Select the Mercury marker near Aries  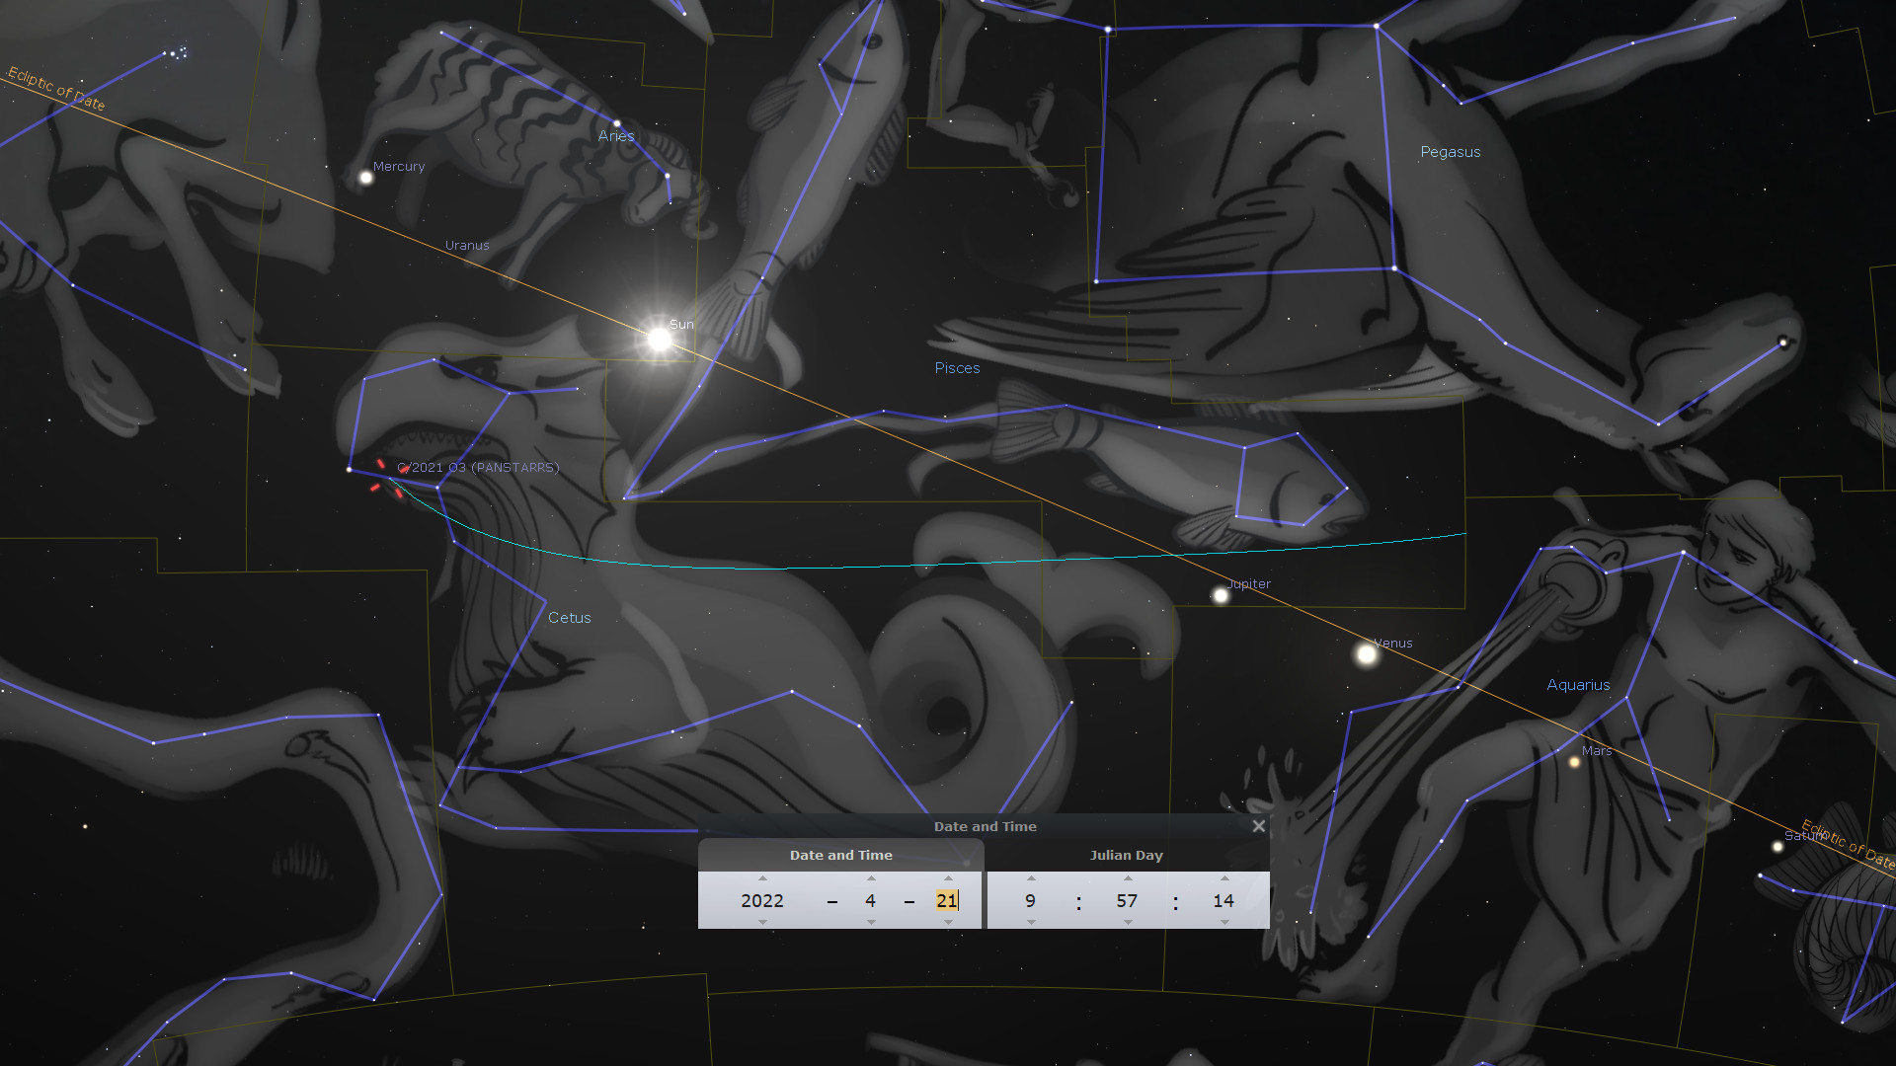(366, 178)
